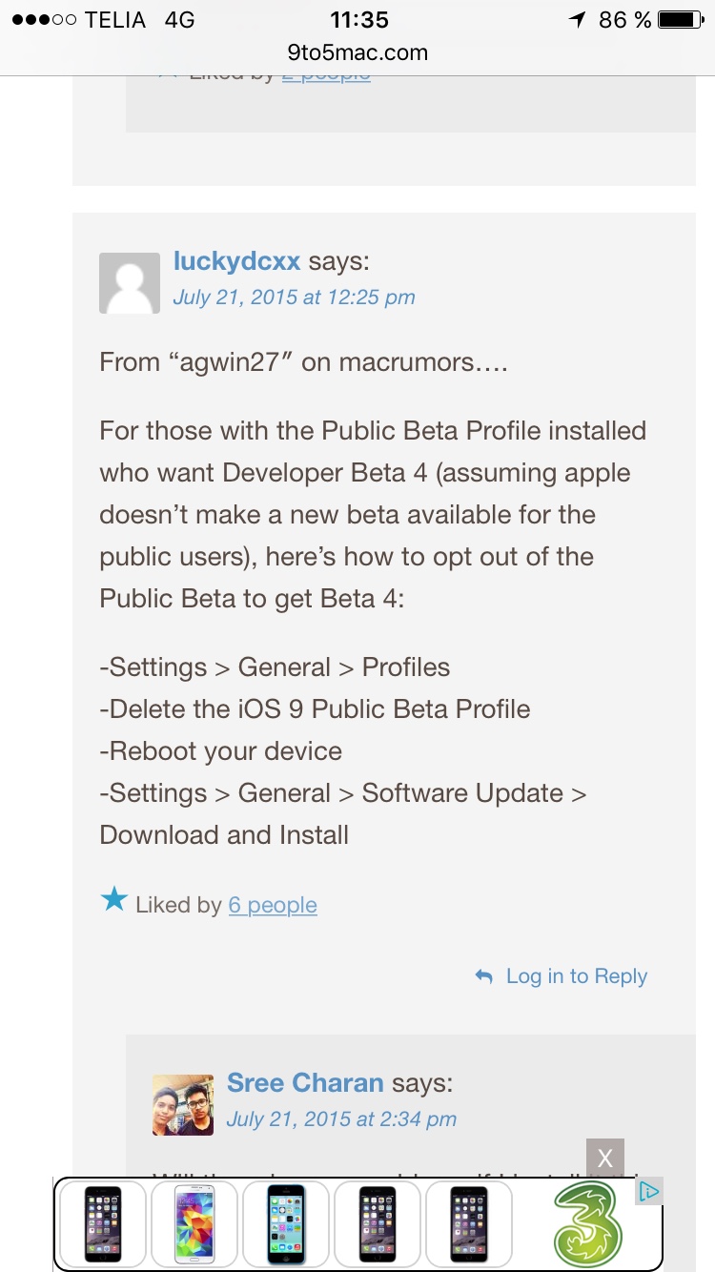Screen dimensions: 715x1272
Task: Tap the Samsung Galaxy phone thumbnail in ad
Action: coord(194,1224)
